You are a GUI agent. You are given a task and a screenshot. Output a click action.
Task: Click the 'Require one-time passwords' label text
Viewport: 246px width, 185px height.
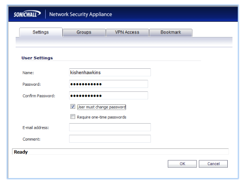click(102, 117)
